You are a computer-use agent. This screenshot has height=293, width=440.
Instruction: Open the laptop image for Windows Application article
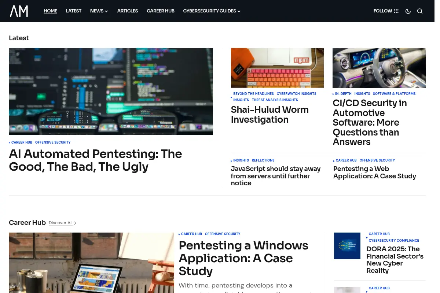tap(91, 263)
